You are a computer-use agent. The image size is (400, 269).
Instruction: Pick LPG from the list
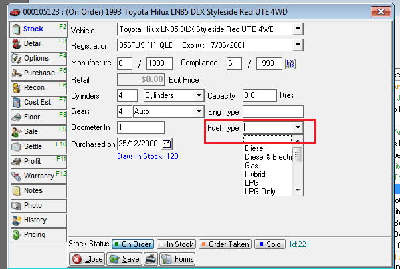point(268,183)
